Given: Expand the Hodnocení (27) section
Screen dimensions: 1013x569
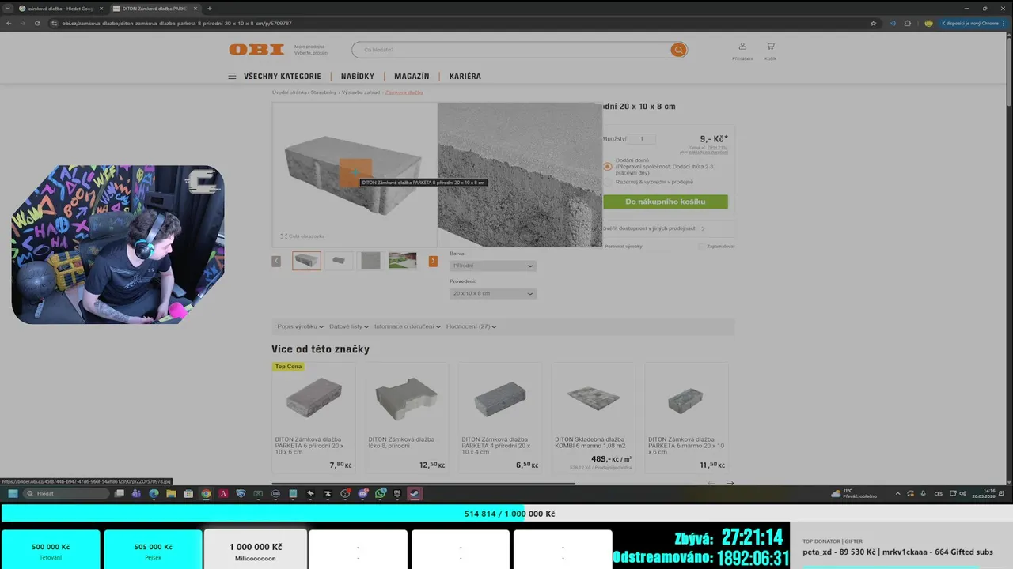Looking at the screenshot, I should coord(471,326).
